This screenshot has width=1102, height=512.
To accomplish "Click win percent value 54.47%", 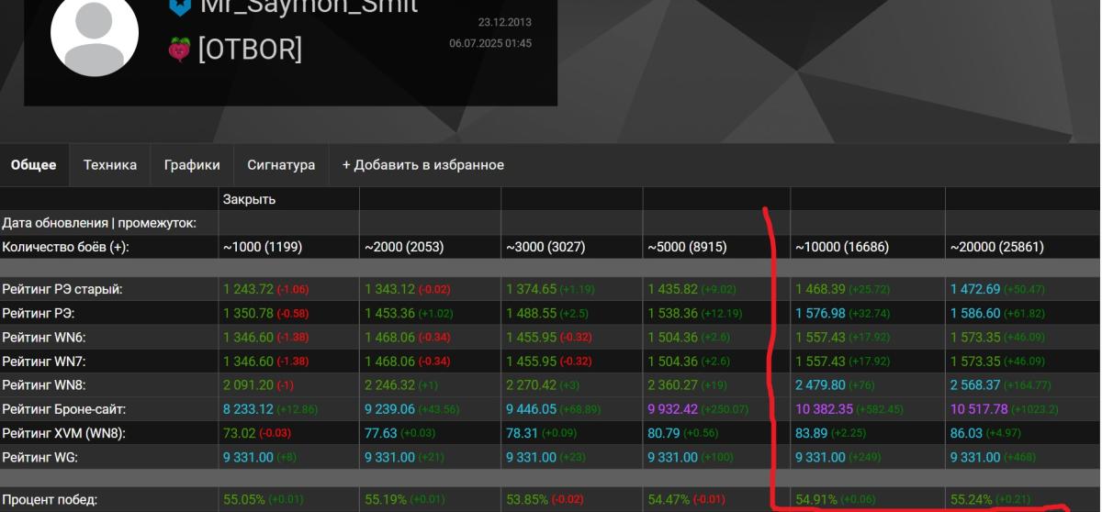I will point(667,500).
